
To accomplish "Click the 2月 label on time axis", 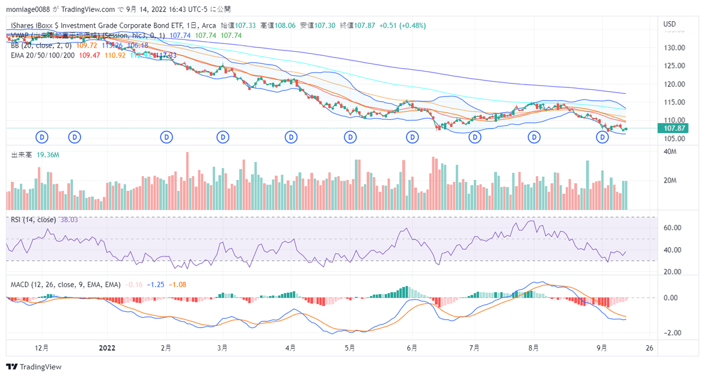I will 166,348.
